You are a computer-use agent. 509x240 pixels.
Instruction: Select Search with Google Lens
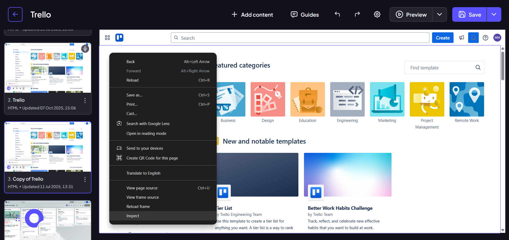pyautogui.click(x=163, y=123)
